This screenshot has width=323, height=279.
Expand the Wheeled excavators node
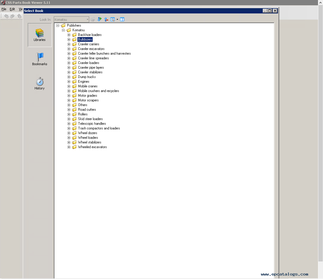[x=69, y=147]
